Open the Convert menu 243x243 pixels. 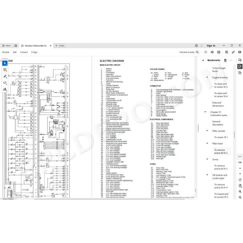click(x=24, y=52)
